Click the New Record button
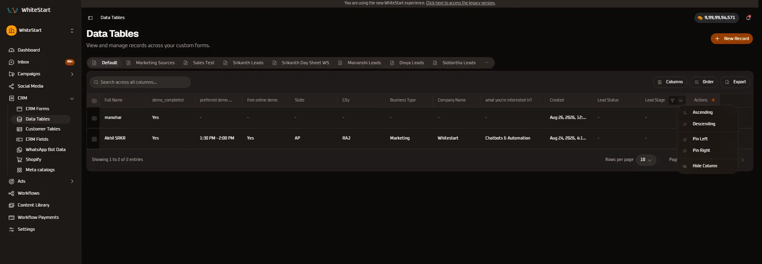 731,39
